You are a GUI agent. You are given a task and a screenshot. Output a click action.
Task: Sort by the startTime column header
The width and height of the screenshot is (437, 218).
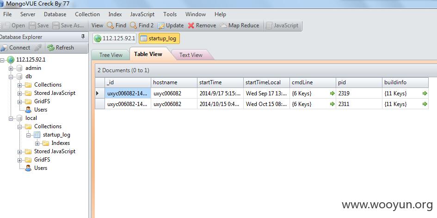point(221,82)
